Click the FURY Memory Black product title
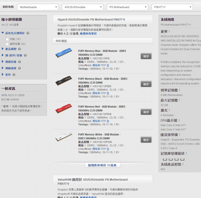Image resolution: width=201 pixels, height=198 pixels. (x=103, y=81)
